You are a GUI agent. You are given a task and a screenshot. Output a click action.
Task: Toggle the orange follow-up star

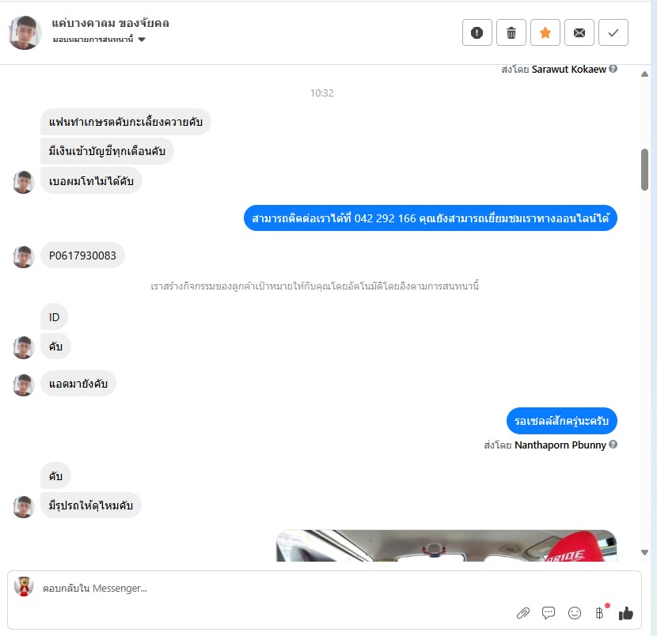pos(545,32)
